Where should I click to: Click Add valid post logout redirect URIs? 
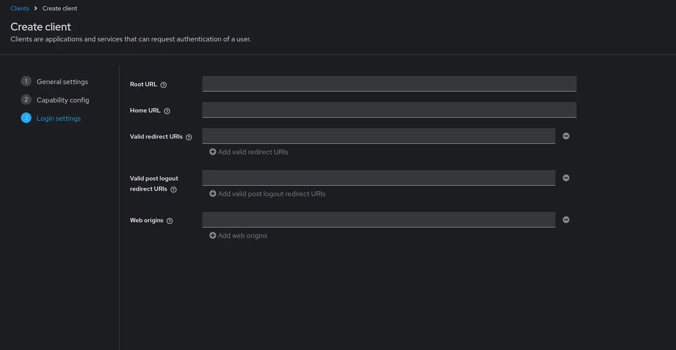click(267, 194)
